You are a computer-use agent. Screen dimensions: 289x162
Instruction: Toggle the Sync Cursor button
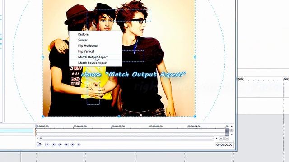[x=39, y=144]
